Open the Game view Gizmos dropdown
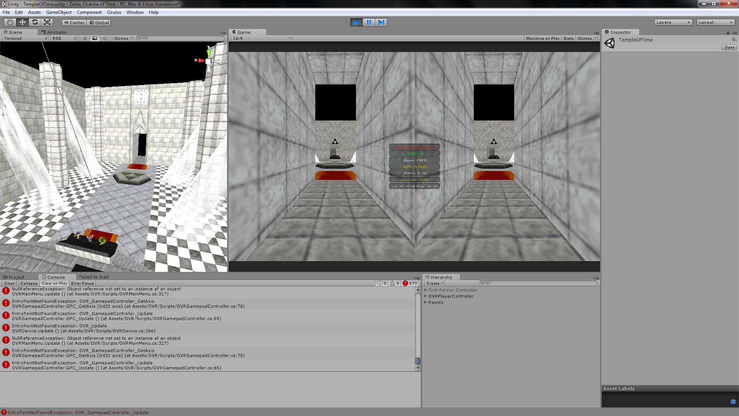The image size is (739, 416). coord(587,38)
